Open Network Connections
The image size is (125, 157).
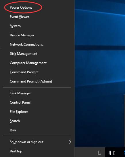pos(37,44)
